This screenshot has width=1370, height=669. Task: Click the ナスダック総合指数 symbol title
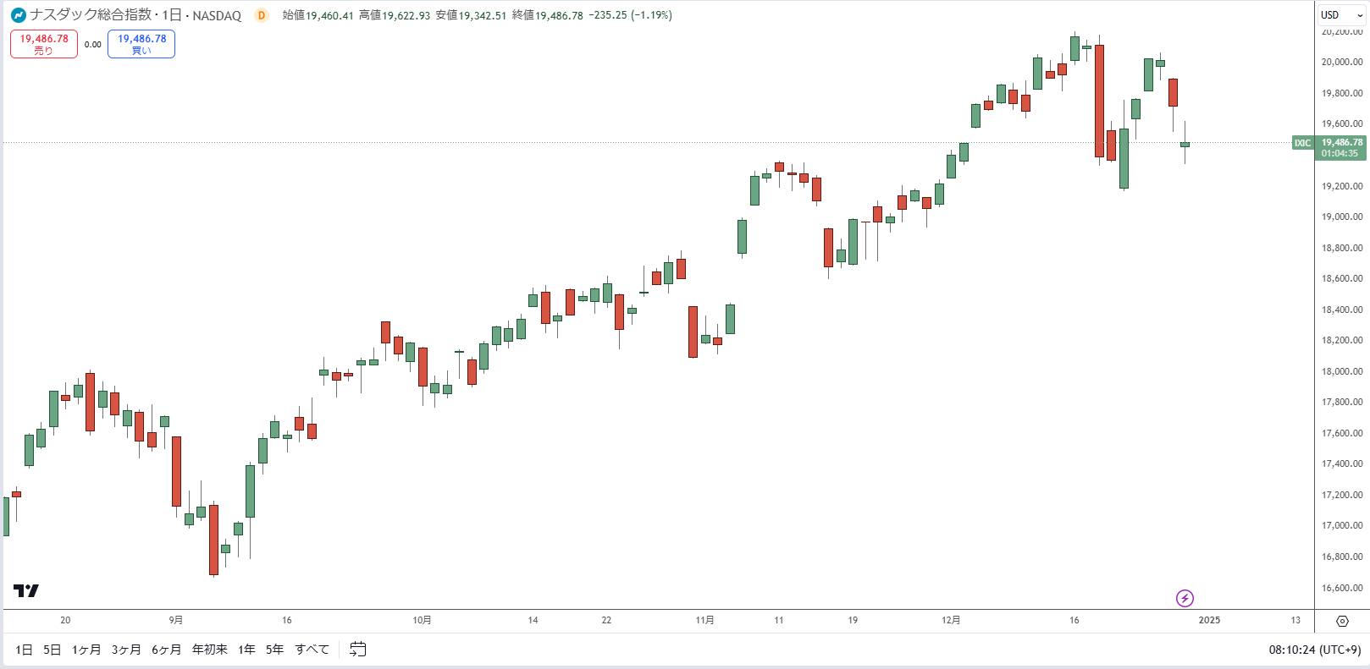click(x=91, y=15)
